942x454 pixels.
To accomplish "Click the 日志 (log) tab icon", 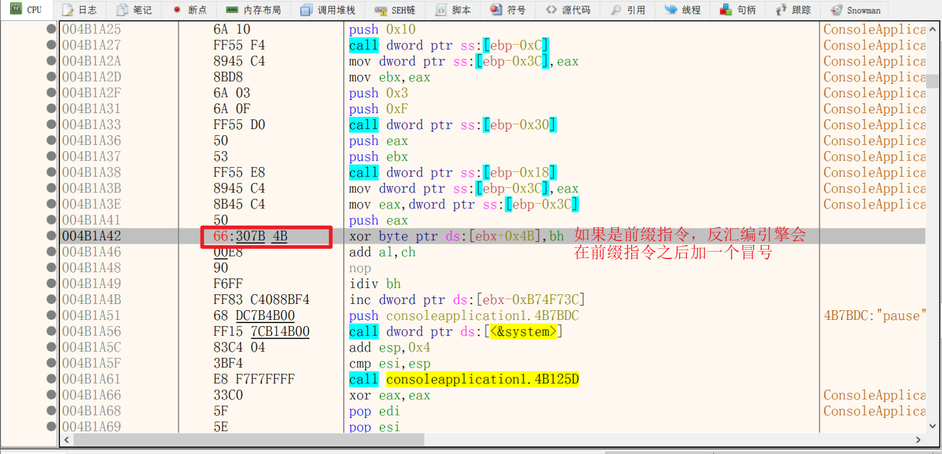I will coord(68,10).
